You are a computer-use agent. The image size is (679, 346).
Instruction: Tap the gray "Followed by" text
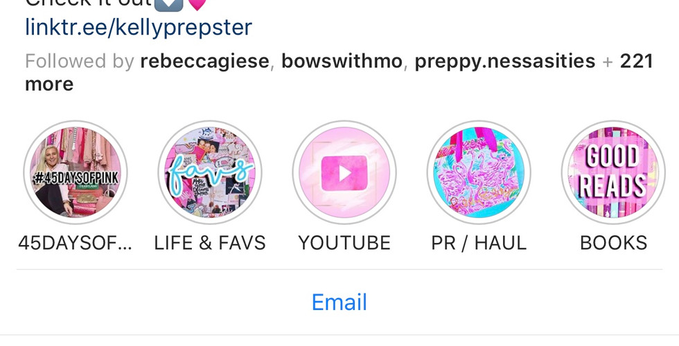click(80, 61)
